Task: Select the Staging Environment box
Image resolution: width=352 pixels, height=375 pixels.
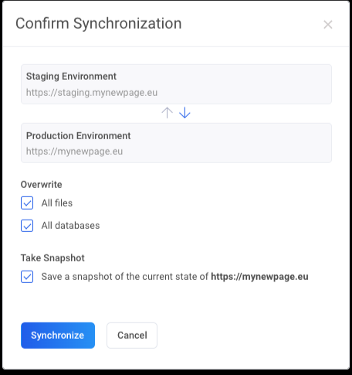Action: (176, 84)
